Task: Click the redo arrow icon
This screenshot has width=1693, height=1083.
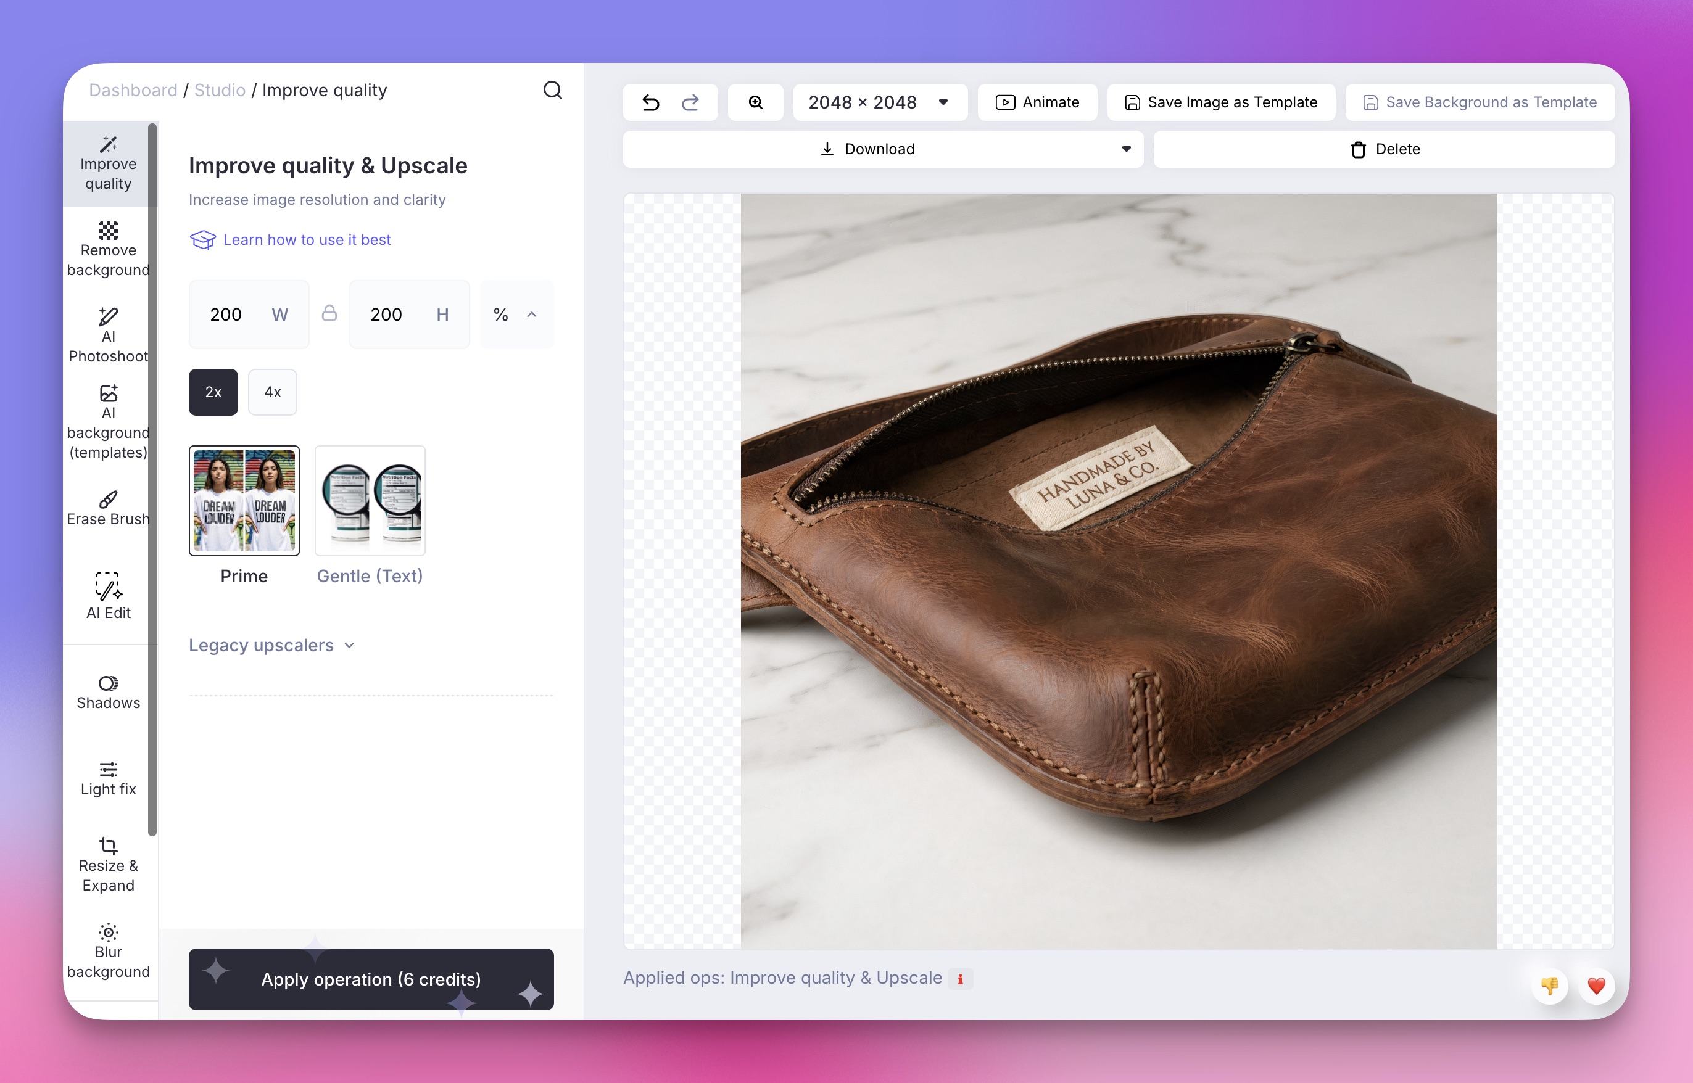Action: 690,102
